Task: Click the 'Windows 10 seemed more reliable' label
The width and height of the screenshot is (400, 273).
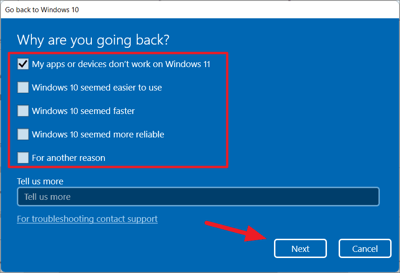Action: [x=98, y=135]
